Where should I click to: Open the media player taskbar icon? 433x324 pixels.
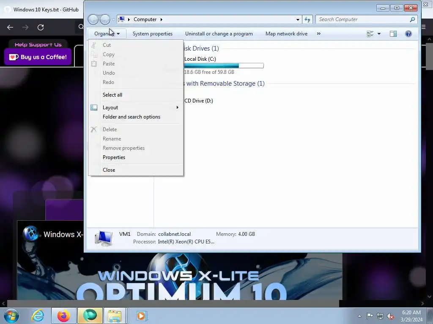click(x=141, y=316)
